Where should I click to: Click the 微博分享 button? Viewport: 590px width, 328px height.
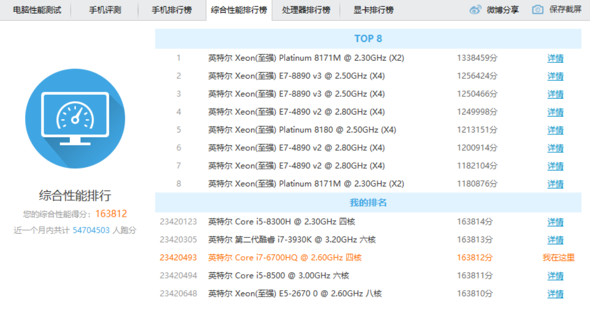[x=503, y=10]
